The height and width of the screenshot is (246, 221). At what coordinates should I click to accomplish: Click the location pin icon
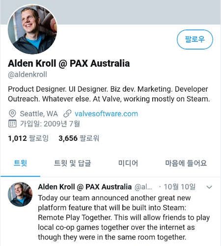tap(12, 113)
